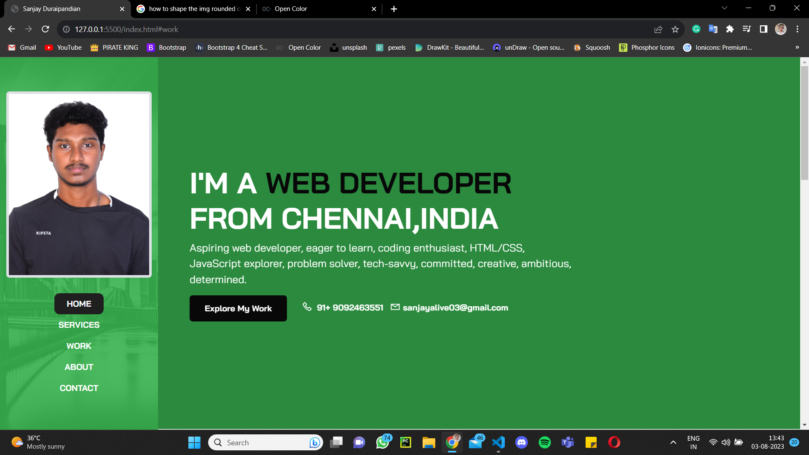Viewport: 809px width, 455px height.
Task: Switch to the 'how to shape the img rounded' tab
Action: pos(194,9)
